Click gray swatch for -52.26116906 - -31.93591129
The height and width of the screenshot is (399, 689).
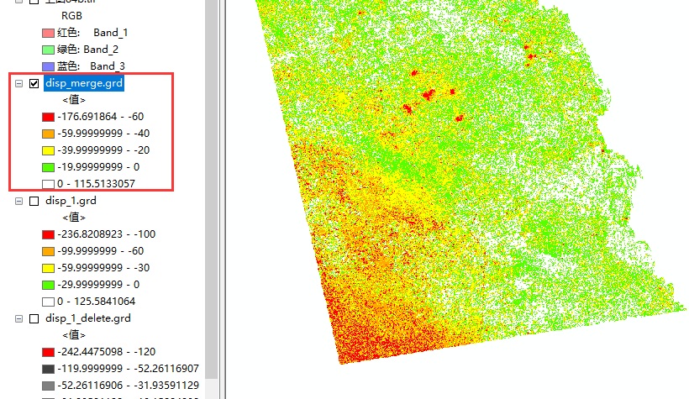pos(49,386)
